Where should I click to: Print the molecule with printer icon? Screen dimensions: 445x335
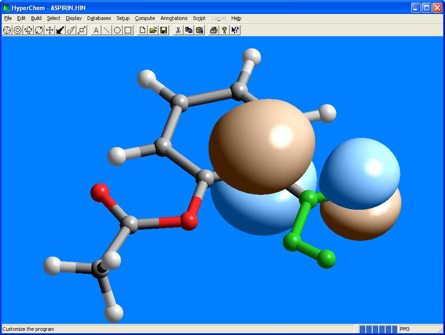coord(214,30)
